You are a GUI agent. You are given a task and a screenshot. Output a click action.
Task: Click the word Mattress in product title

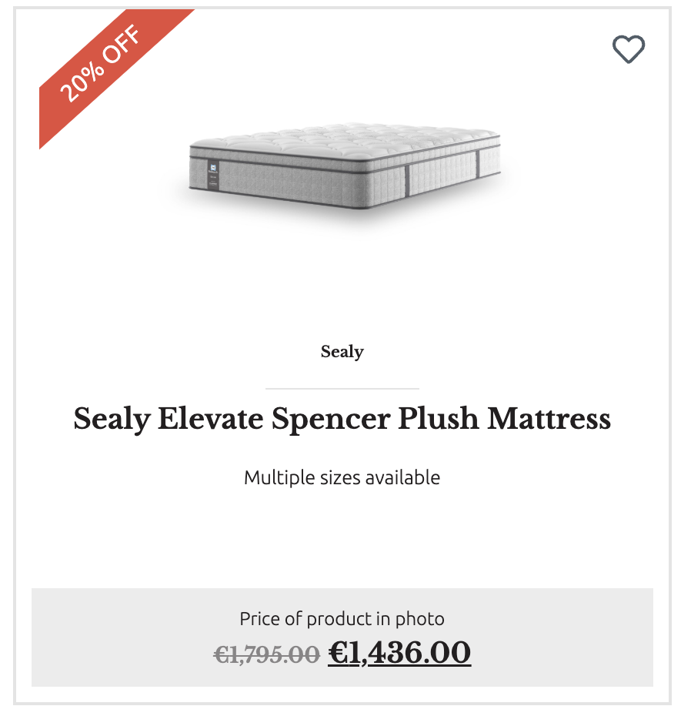click(x=549, y=419)
